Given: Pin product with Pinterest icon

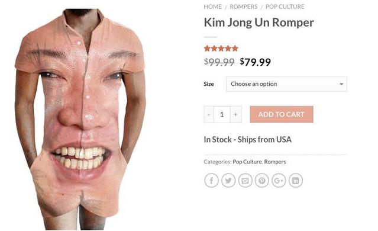Looking at the screenshot, I should (262, 180).
